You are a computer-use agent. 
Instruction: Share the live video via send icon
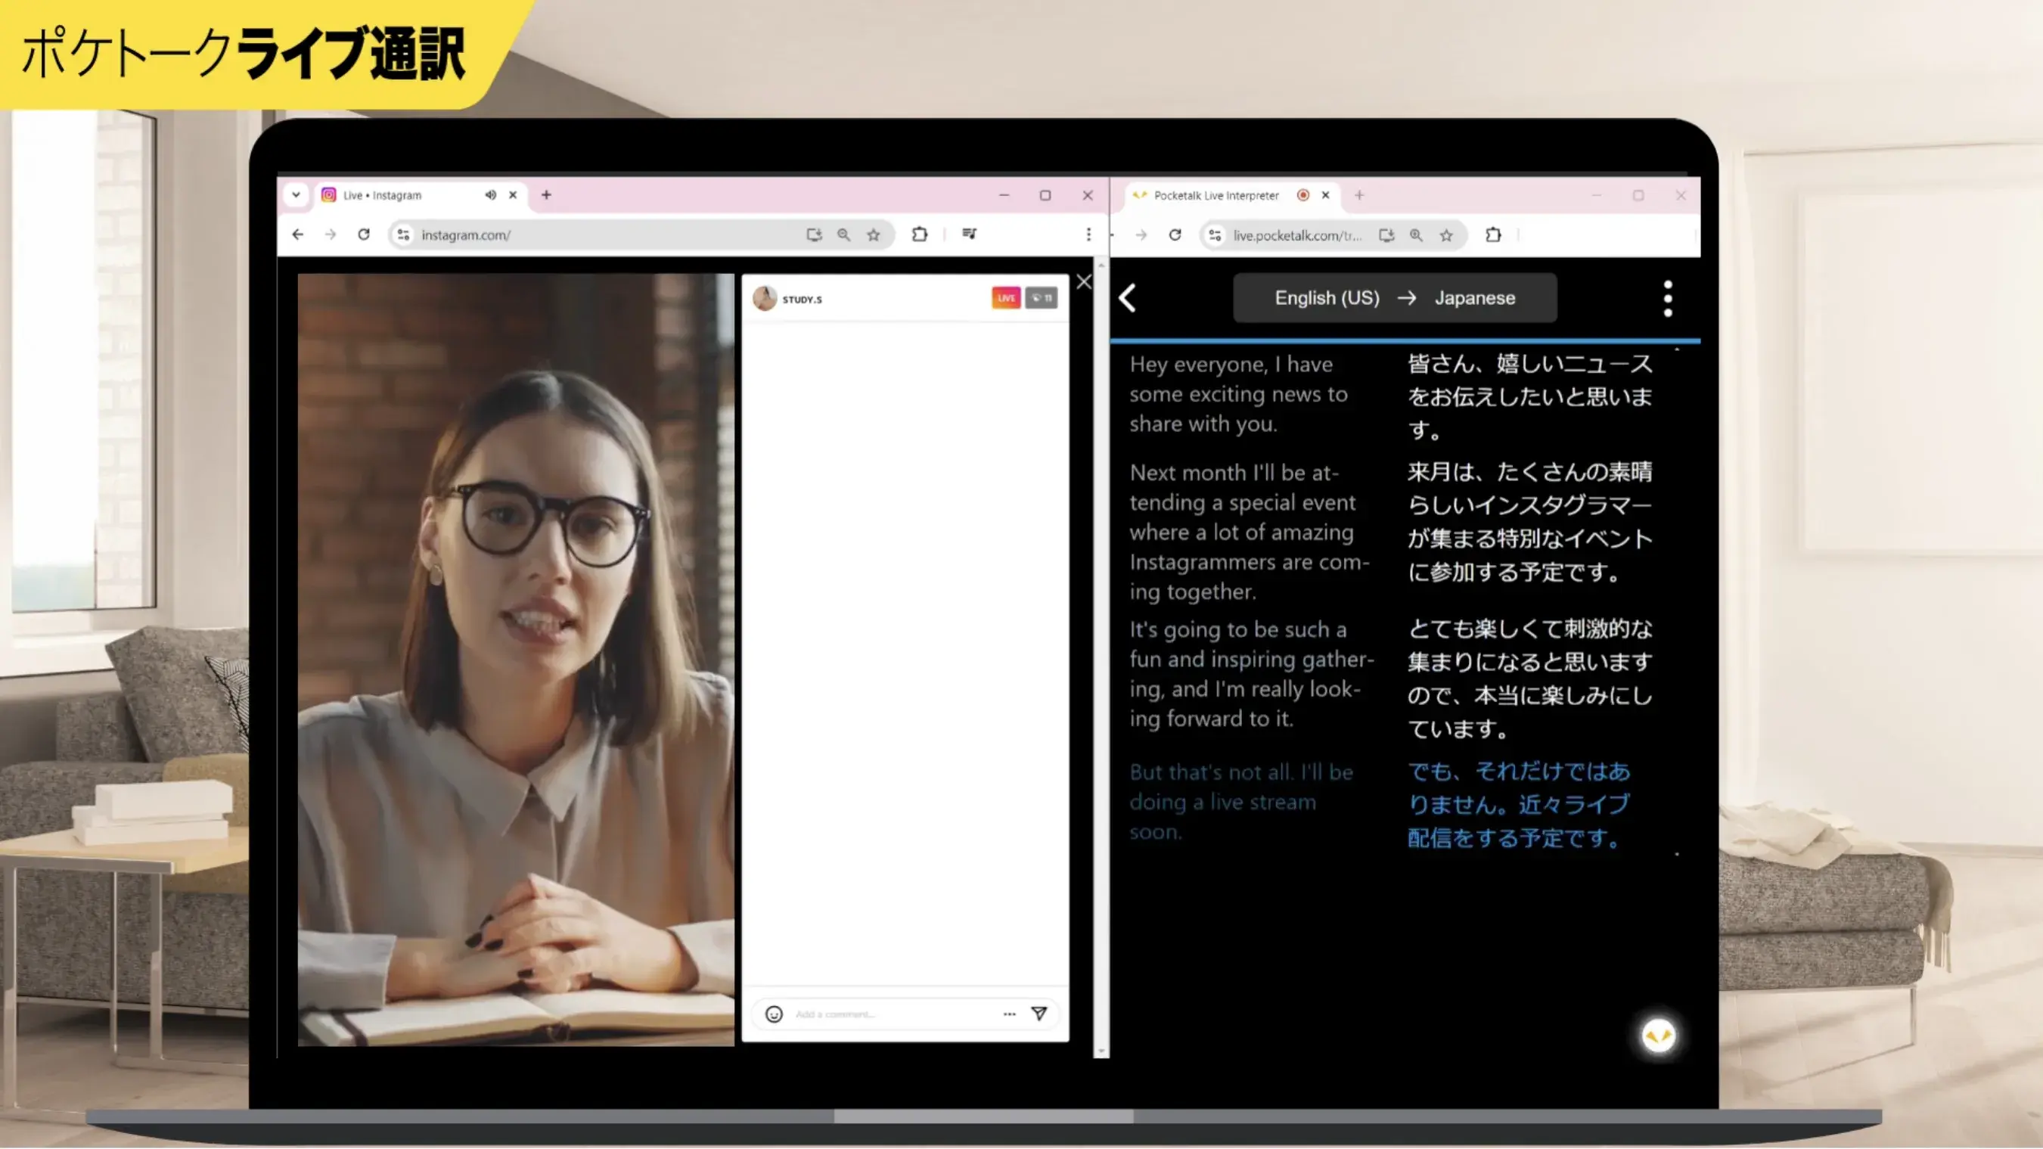(1039, 1014)
